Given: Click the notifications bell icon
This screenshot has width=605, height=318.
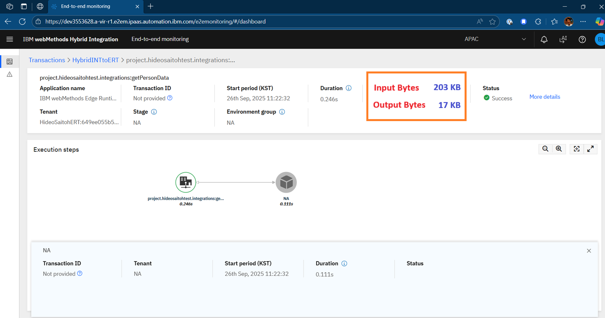Looking at the screenshot, I should pyautogui.click(x=544, y=39).
